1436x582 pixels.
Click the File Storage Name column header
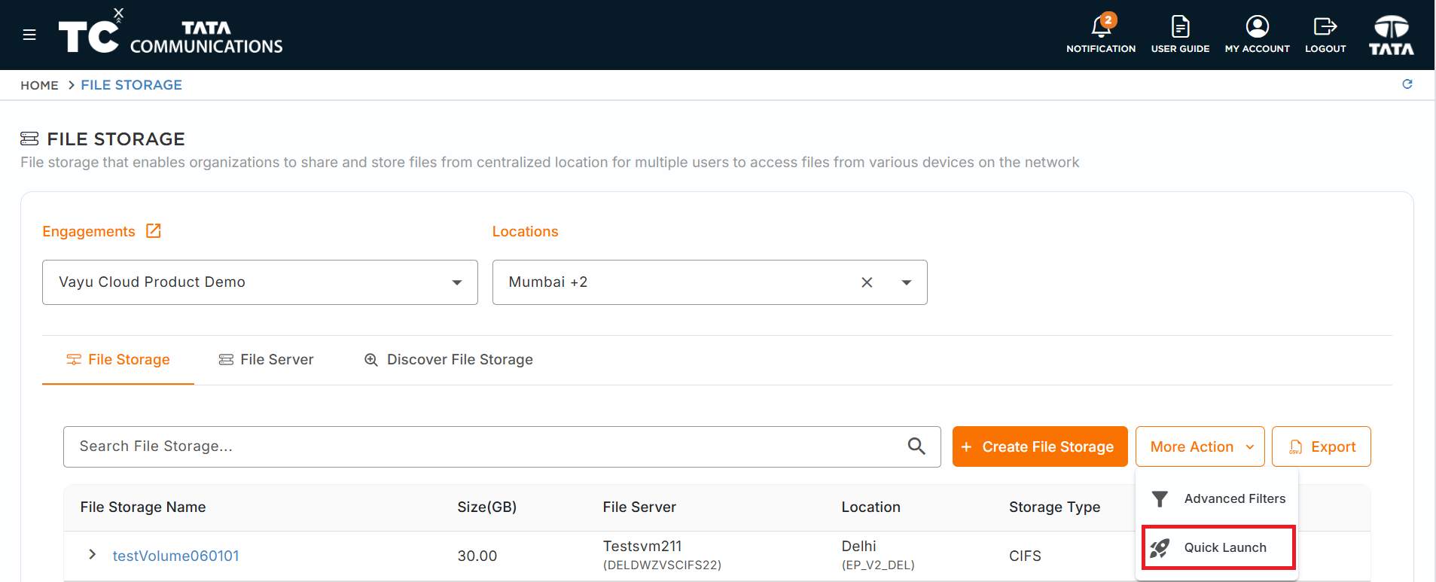coord(143,507)
